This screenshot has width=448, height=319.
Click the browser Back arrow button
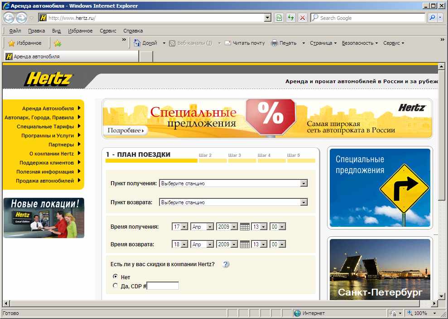tap(9, 18)
